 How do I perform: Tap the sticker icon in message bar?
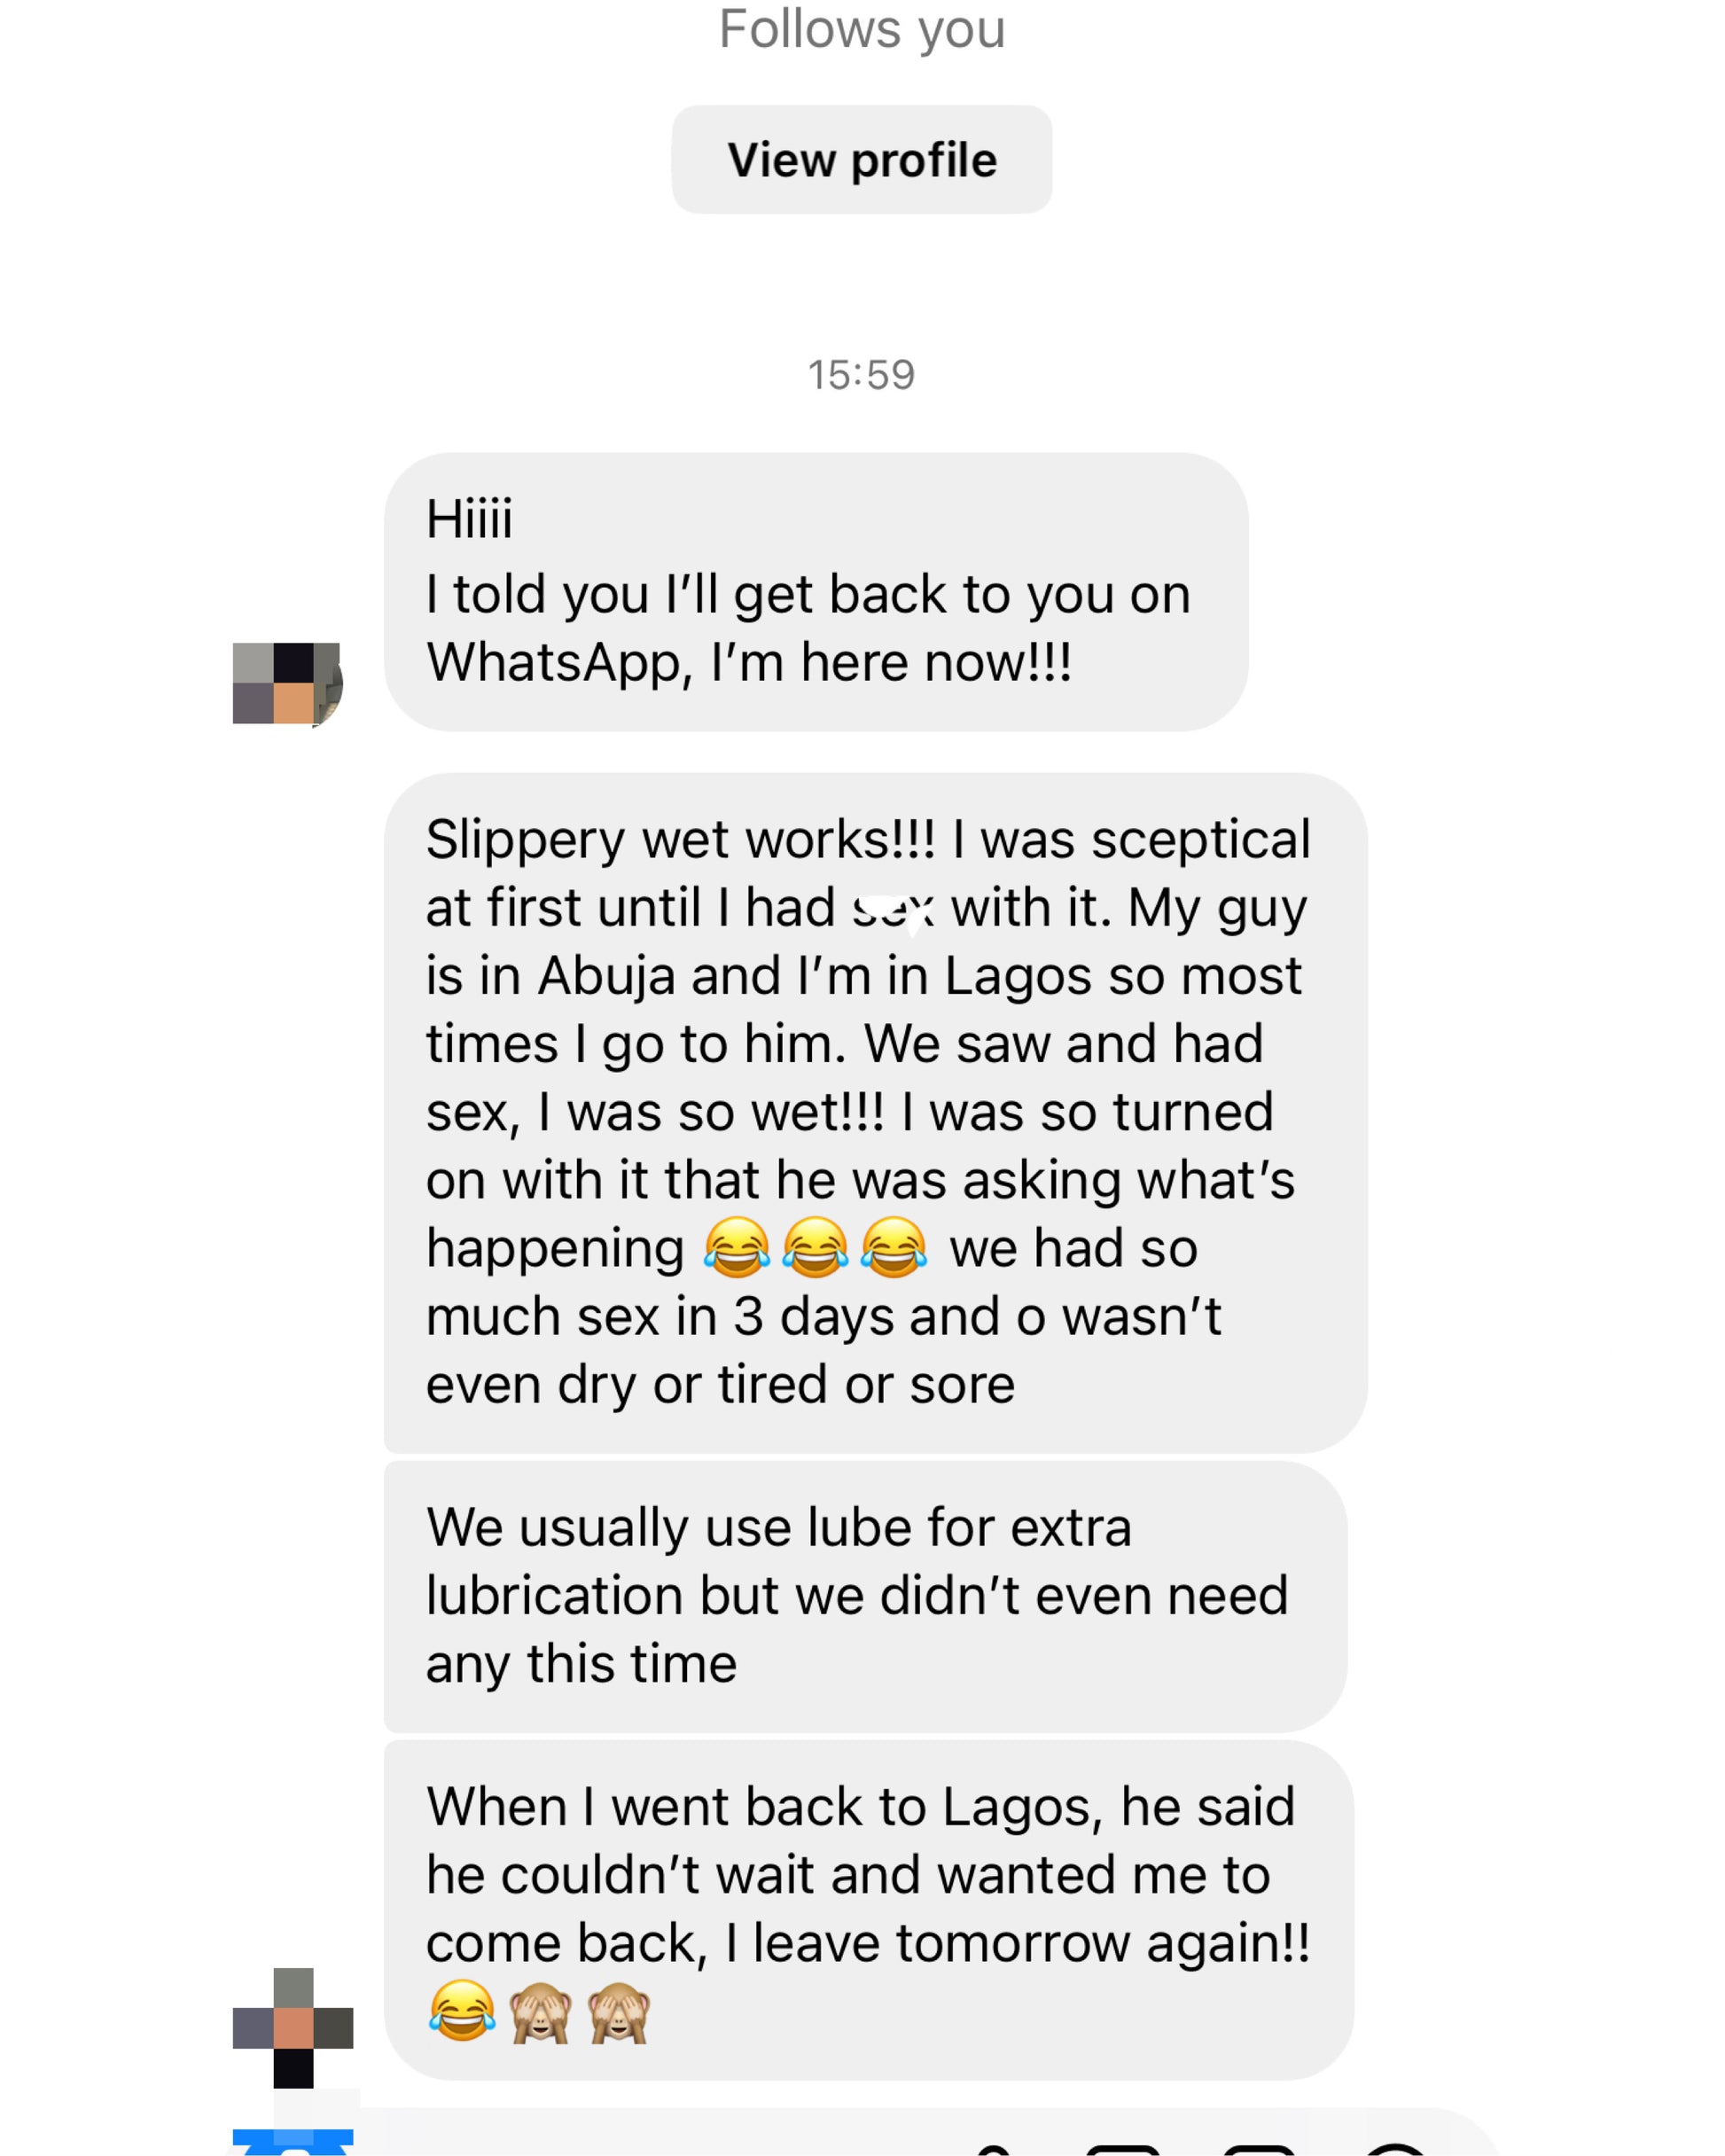coord(1258,2148)
